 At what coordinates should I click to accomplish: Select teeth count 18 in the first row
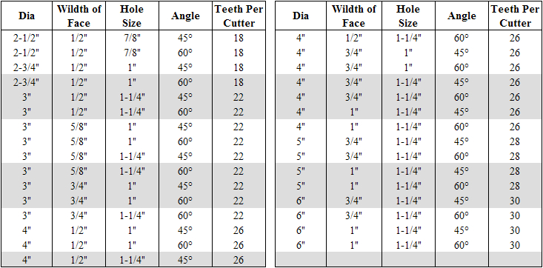pos(239,38)
